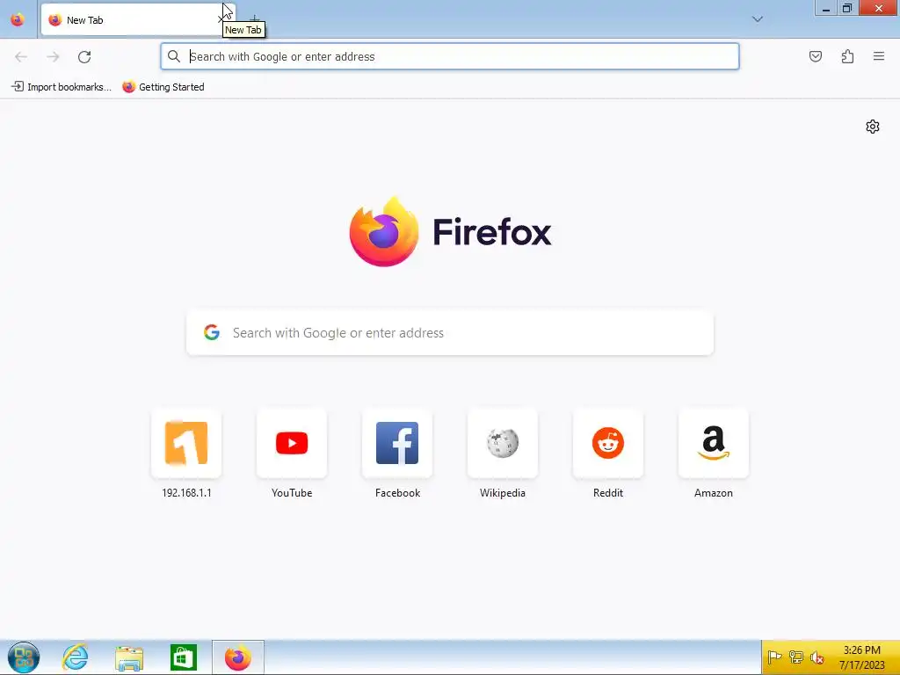Screen dimensions: 900x675
Task: Go forward one page
Action: pyautogui.click(x=53, y=57)
